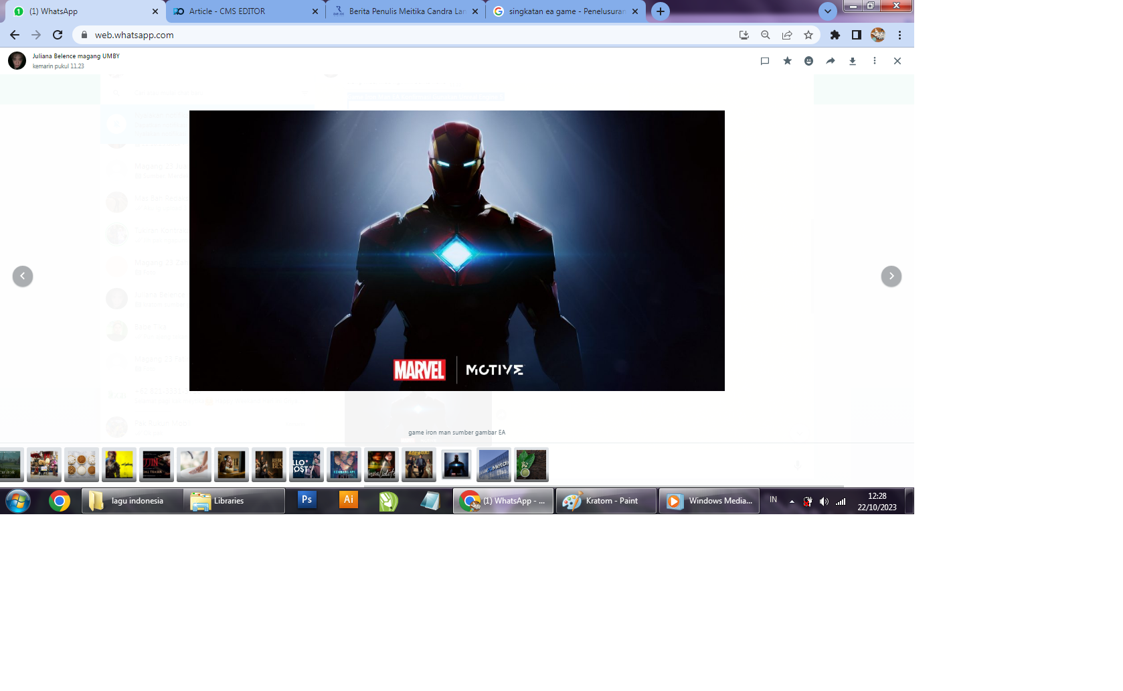Viewport: 1123px width, 691px height.
Task: Open a new browser tab with the plus button
Action: (660, 11)
